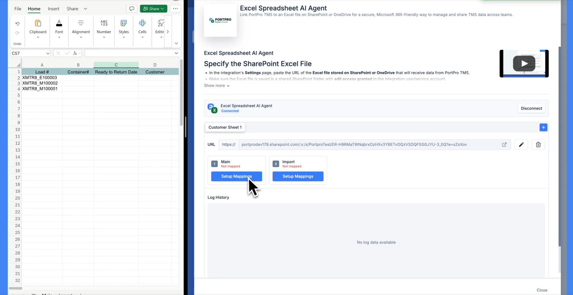Open the Editing group in ribbon
Image resolution: width=573 pixels, height=295 pixels.
tap(160, 29)
